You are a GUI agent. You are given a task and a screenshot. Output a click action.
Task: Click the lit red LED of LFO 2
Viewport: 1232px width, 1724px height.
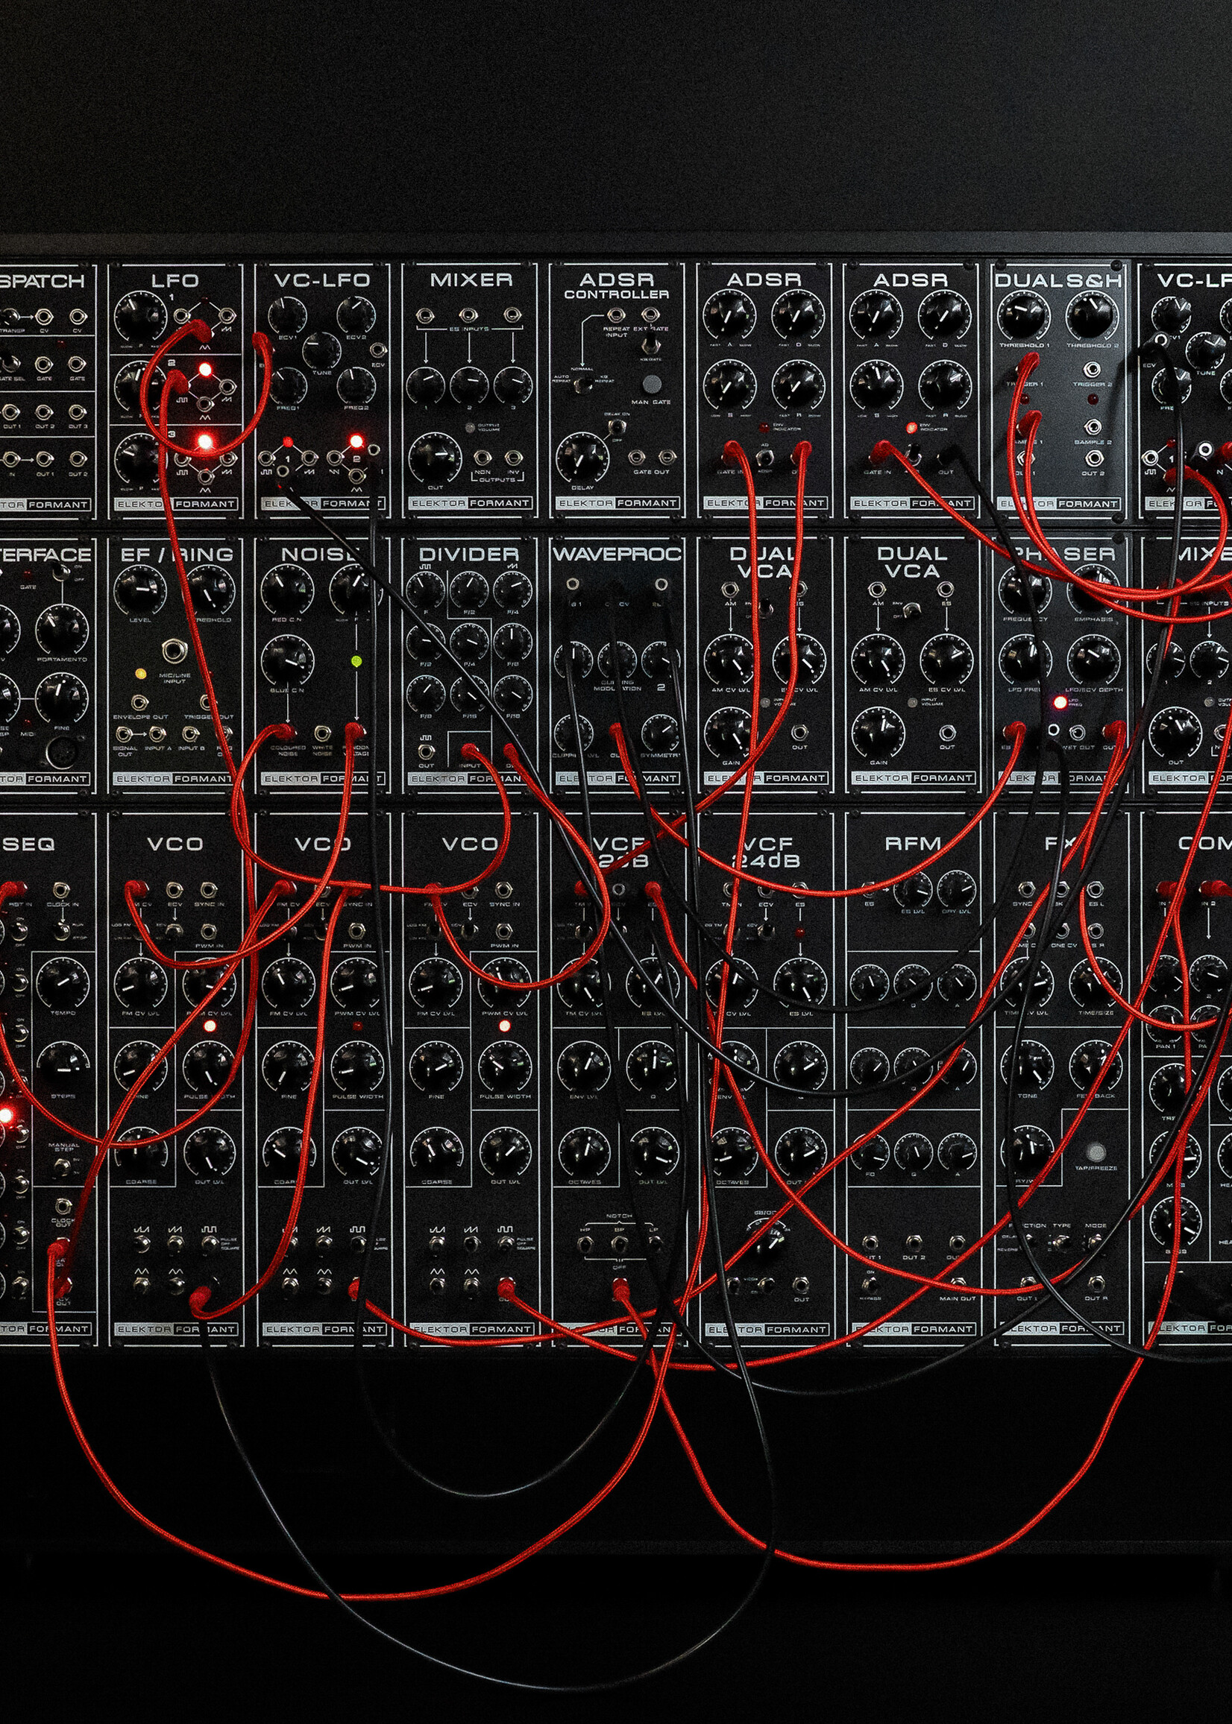[204, 369]
